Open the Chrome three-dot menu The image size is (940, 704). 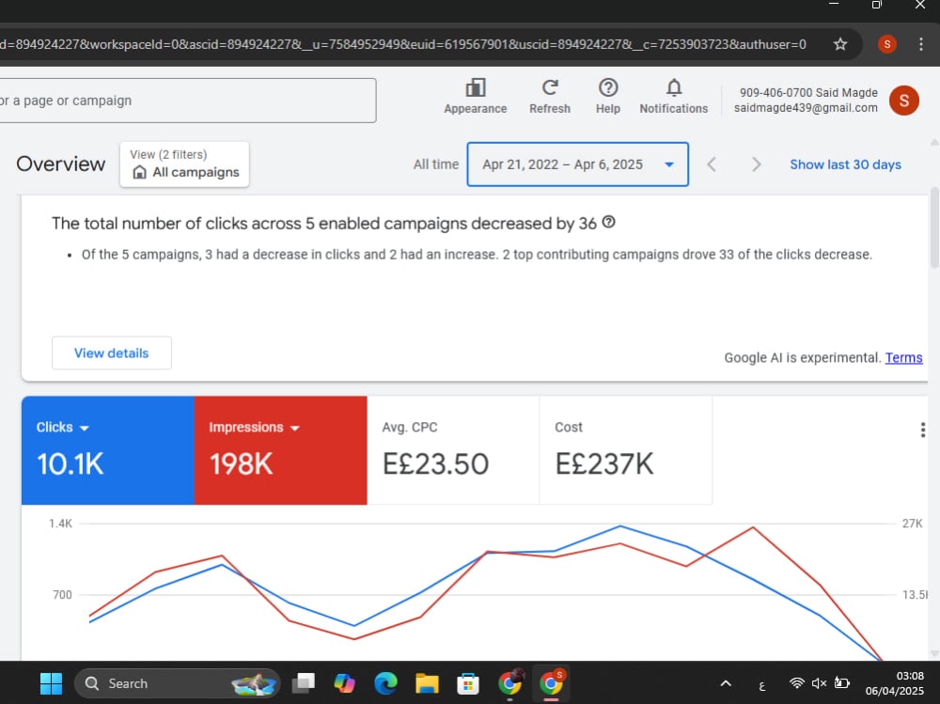point(921,44)
